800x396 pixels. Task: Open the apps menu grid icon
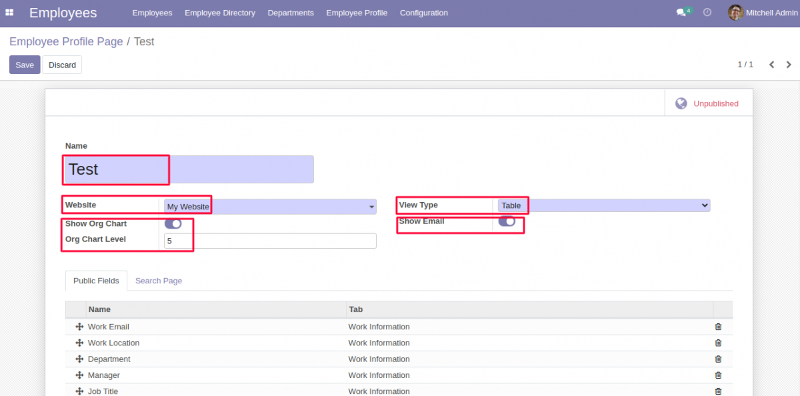(x=9, y=12)
